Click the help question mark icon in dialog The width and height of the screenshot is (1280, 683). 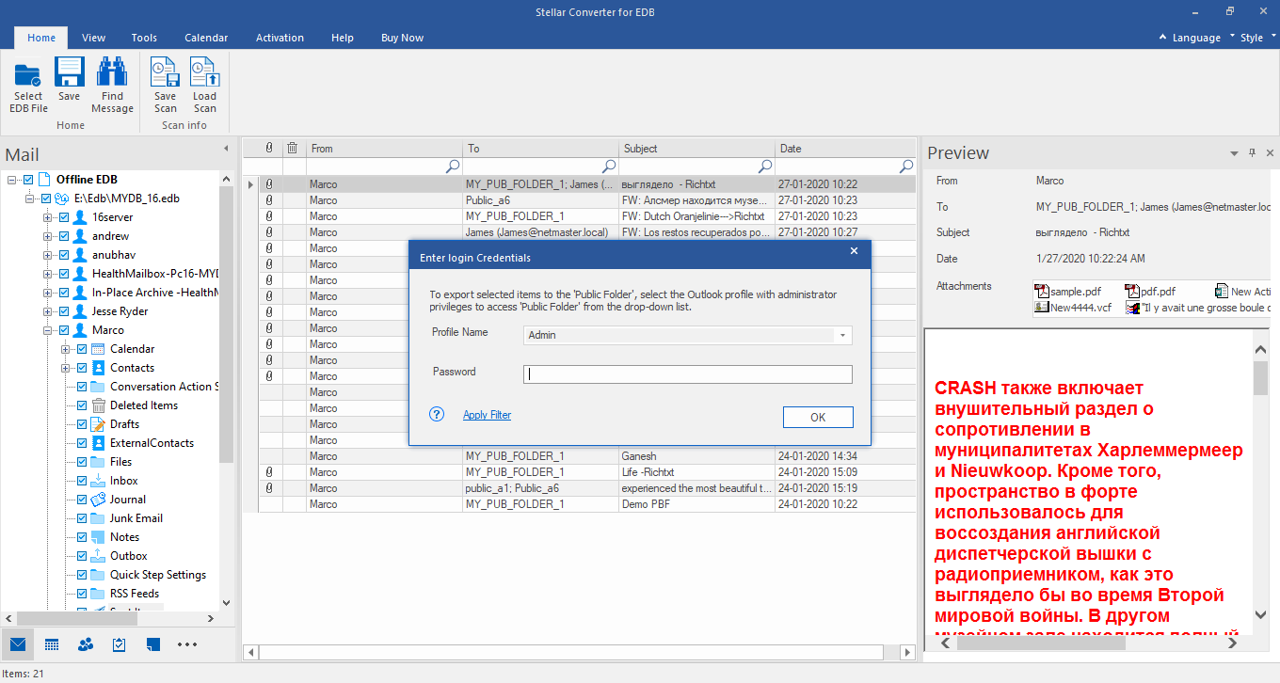[437, 414]
